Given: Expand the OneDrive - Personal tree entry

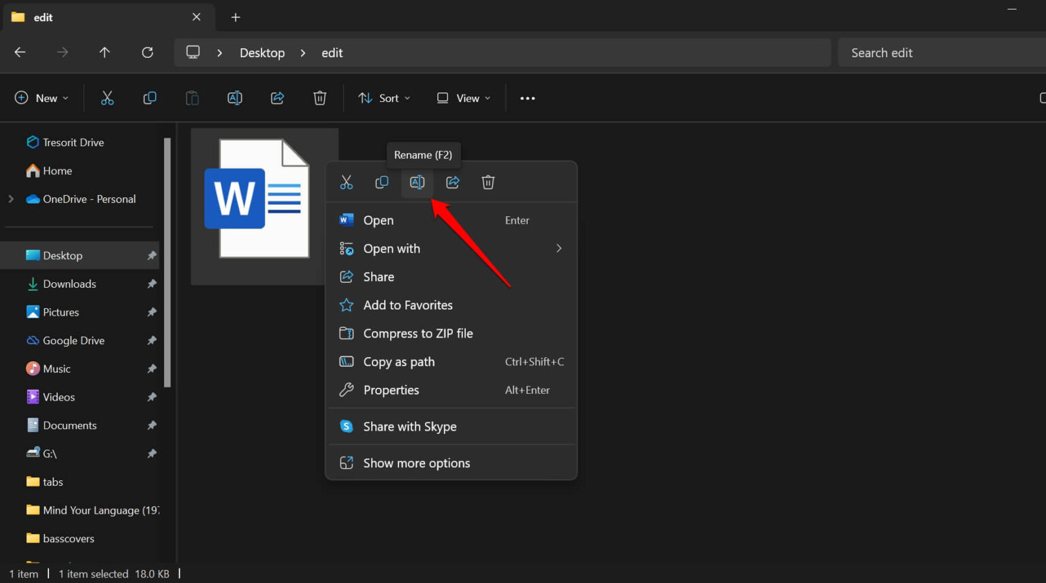Looking at the screenshot, I should 11,199.
